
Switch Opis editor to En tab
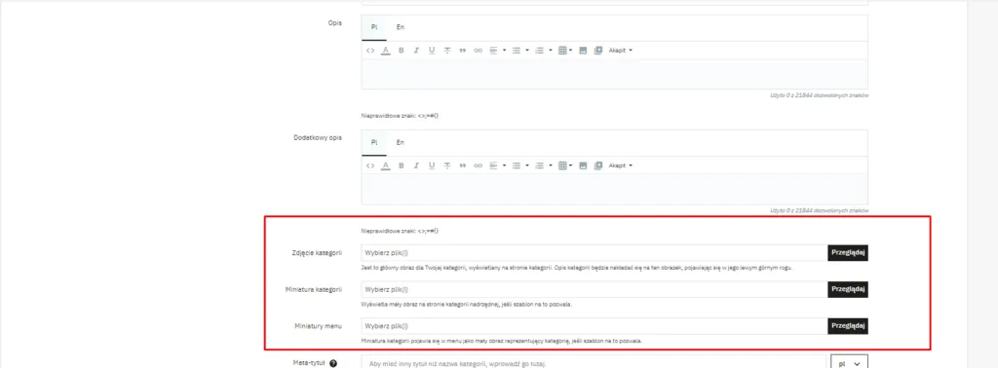(400, 27)
